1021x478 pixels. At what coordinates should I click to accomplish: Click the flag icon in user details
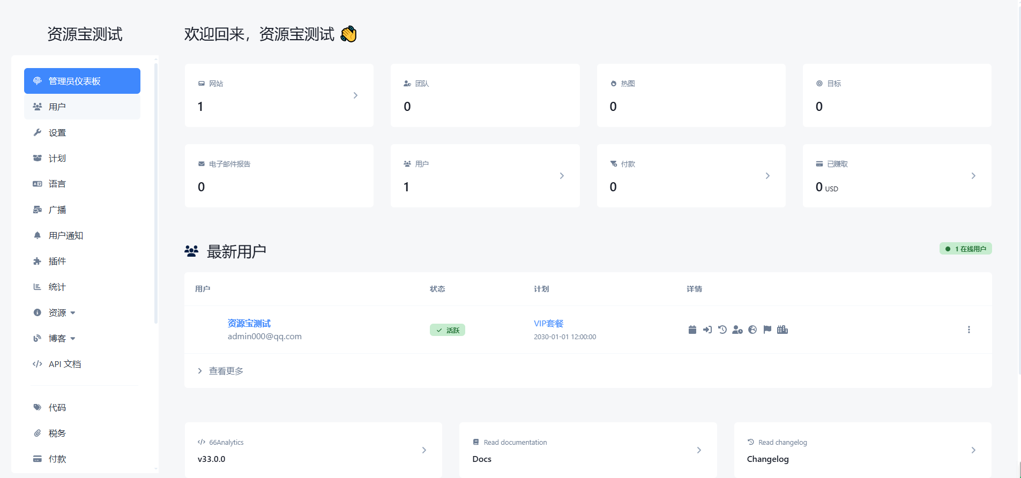[767, 330]
